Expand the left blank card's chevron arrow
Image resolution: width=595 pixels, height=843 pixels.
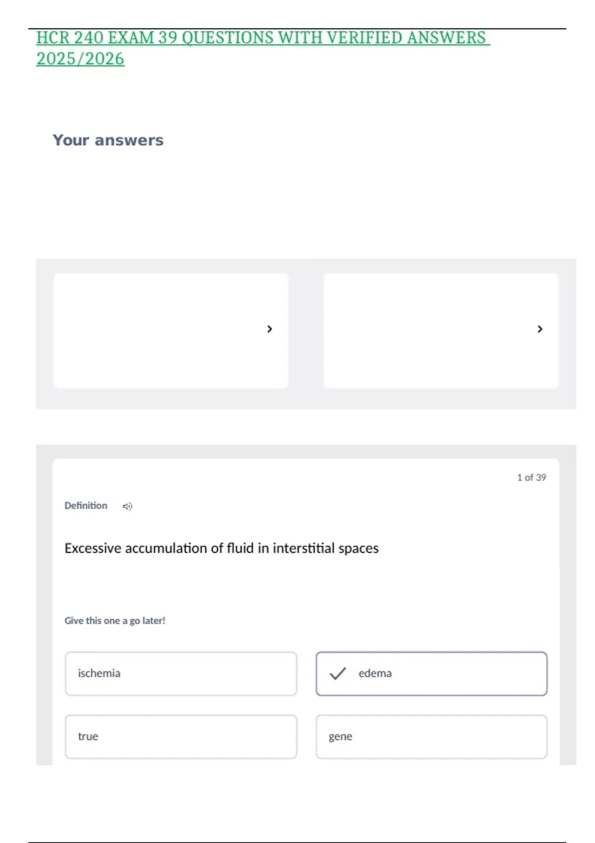[x=270, y=329]
